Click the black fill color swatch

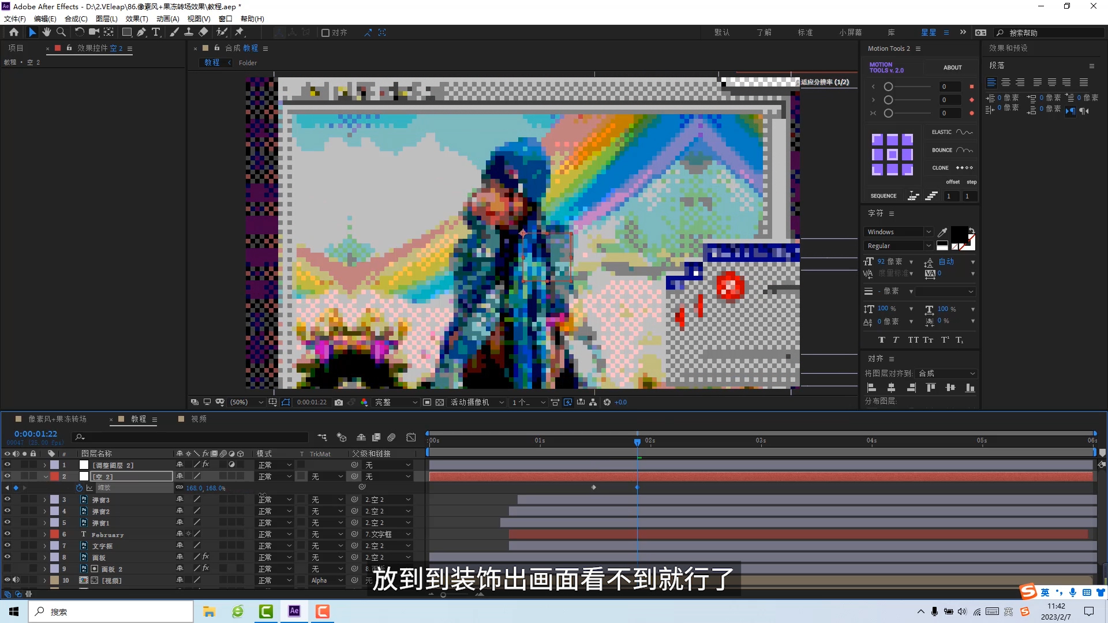pyautogui.click(x=959, y=235)
